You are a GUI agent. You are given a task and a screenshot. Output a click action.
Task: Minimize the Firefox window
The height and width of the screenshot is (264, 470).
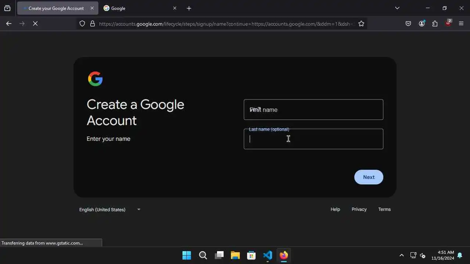[x=428, y=8]
